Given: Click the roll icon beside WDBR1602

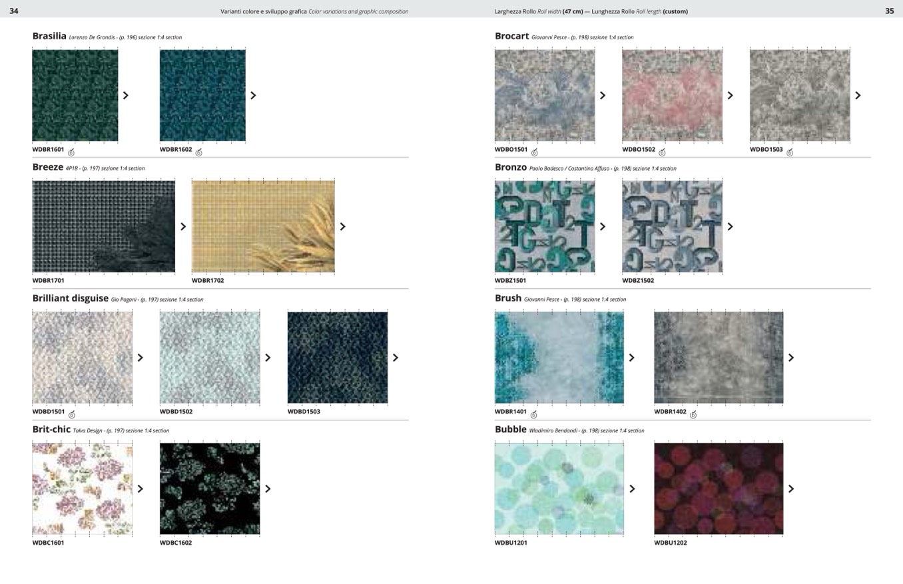Looking at the screenshot, I should tap(198, 152).
